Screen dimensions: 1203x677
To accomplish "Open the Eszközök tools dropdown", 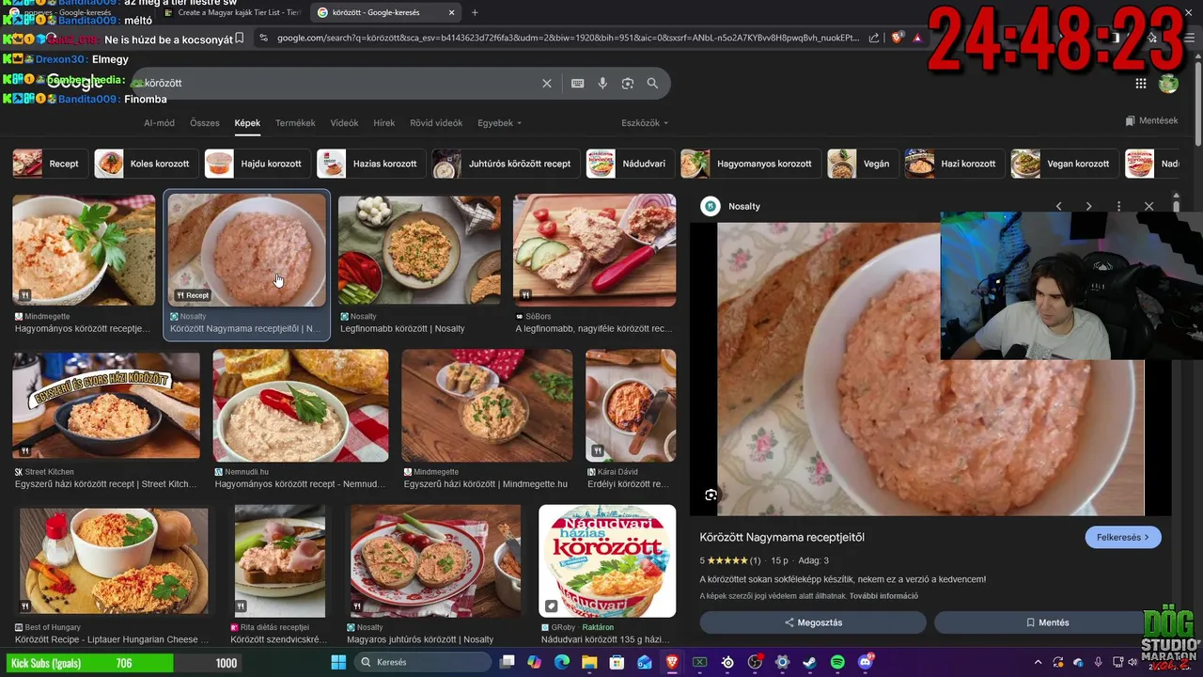I will tap(645, 123).
